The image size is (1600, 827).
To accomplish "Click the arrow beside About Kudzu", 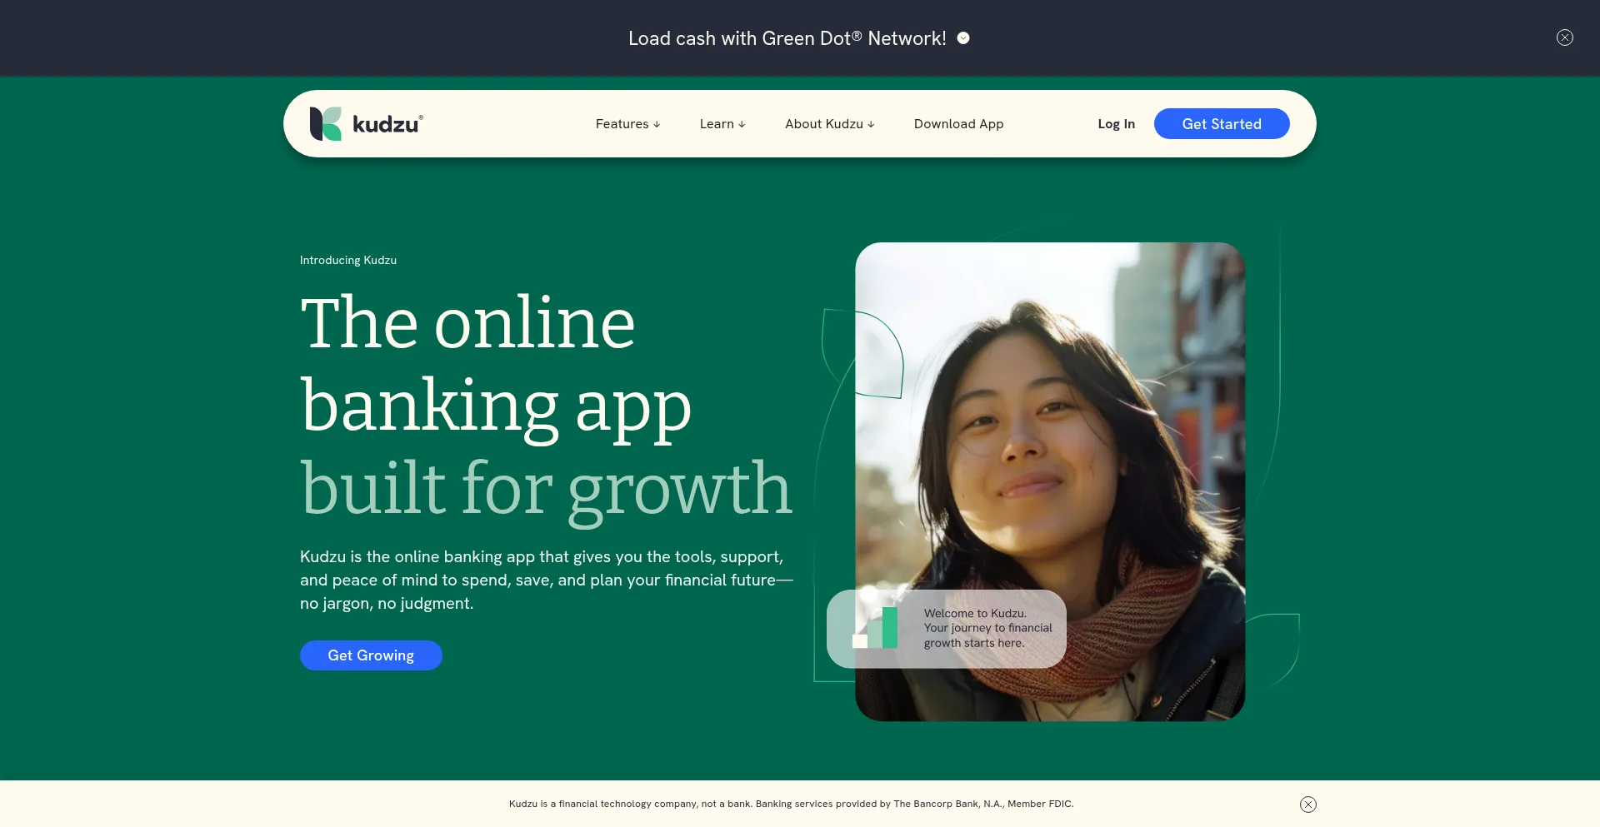I will pyautogui.click(x=871, y=125).
